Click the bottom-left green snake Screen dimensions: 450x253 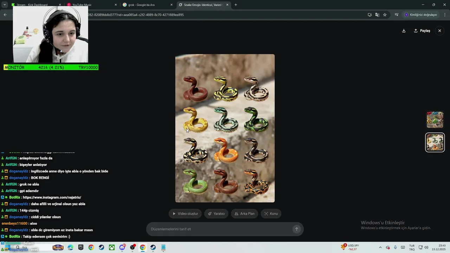195,181
